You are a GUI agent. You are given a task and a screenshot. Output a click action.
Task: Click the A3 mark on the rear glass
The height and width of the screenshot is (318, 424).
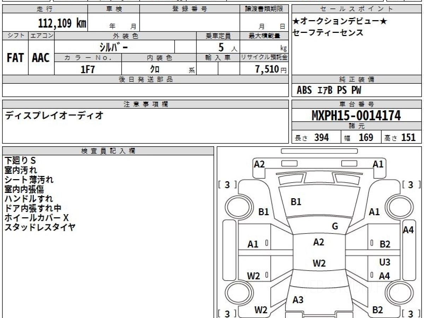pos(298,300)
